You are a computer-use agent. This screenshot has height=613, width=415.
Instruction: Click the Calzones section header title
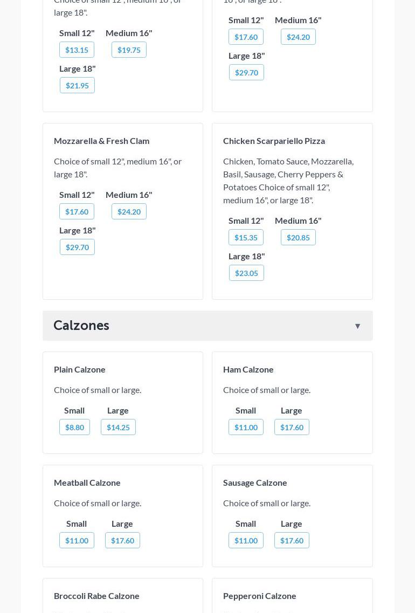coord(81,326)
